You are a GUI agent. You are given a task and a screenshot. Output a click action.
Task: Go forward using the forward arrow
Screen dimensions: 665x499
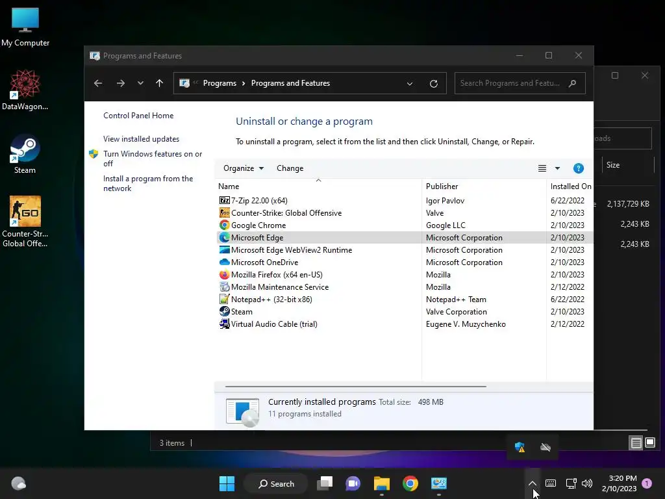pyautogui.click(x=120, y=83)
